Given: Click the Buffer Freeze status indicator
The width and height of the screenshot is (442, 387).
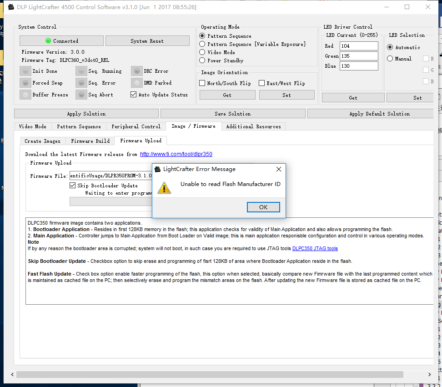Looking at the screenshot, I should coord(25,95).
